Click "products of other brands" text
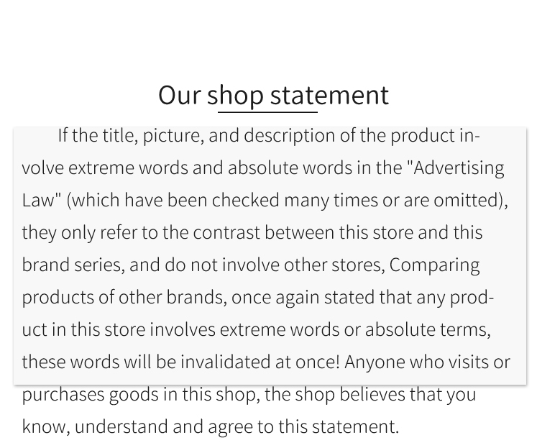Image resolution: width=537 pixels, height=448 pixels. pyautogui.click(x=124, y=297)
